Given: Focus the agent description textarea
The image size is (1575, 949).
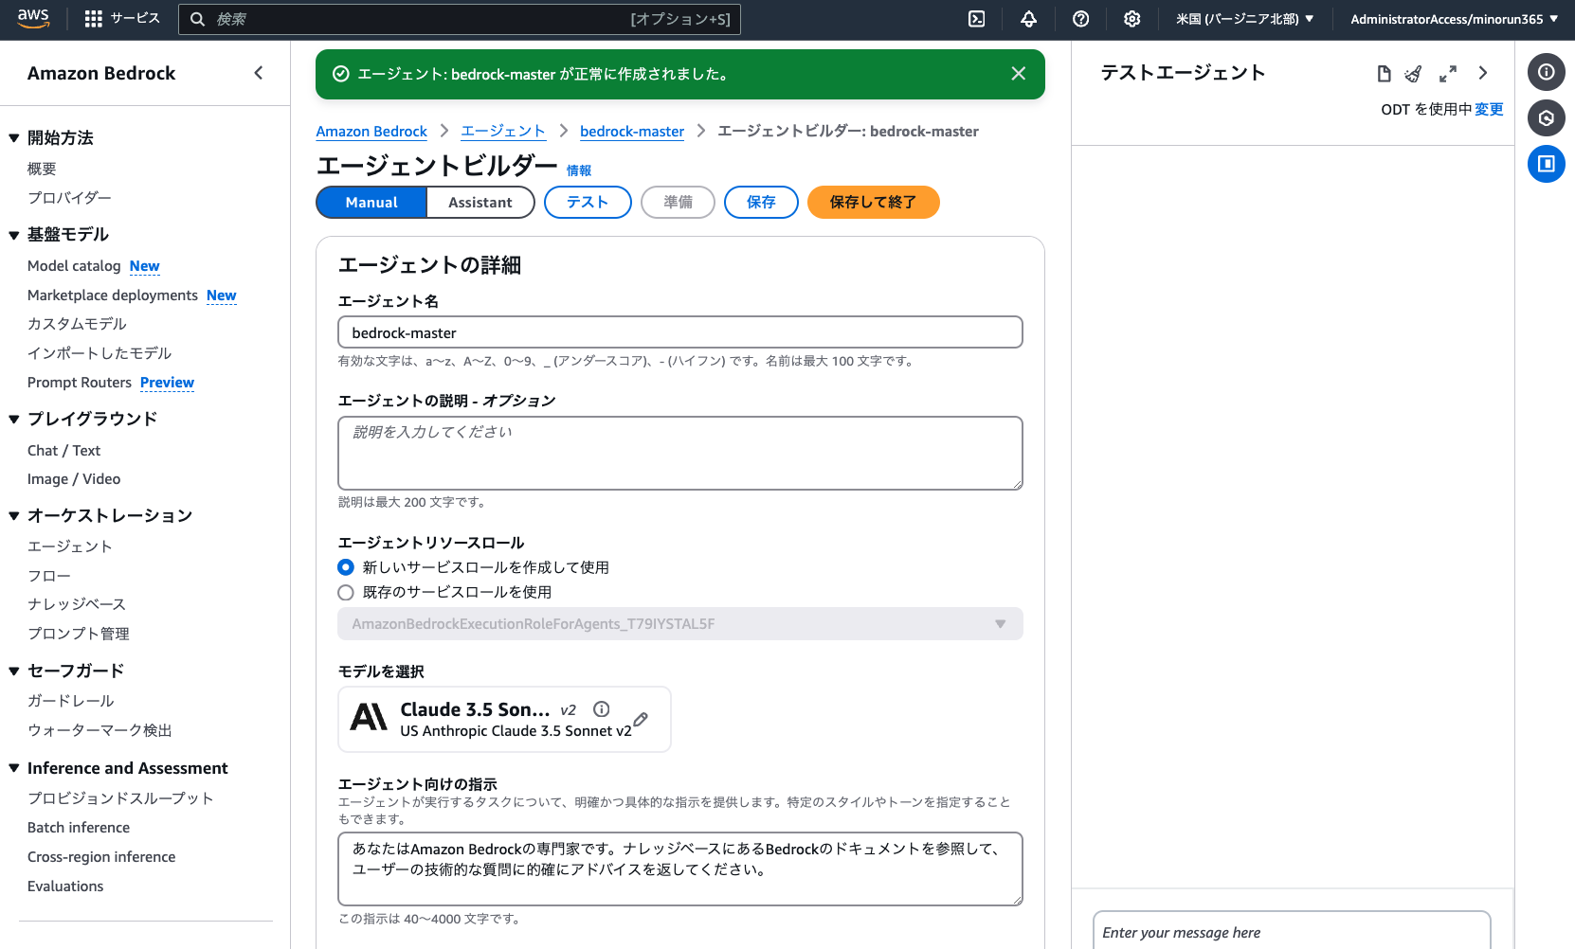Looking at the screenshot, I should [680, 454].
